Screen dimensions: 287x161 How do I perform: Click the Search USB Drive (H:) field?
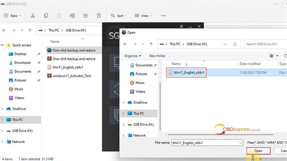(x=265, y=44)
